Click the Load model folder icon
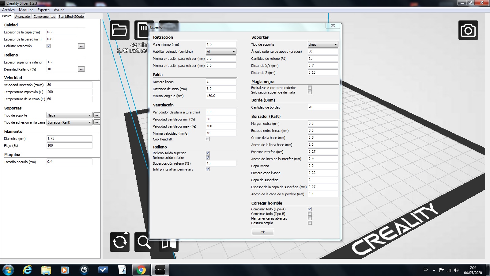490x276 pixels. 119,30
